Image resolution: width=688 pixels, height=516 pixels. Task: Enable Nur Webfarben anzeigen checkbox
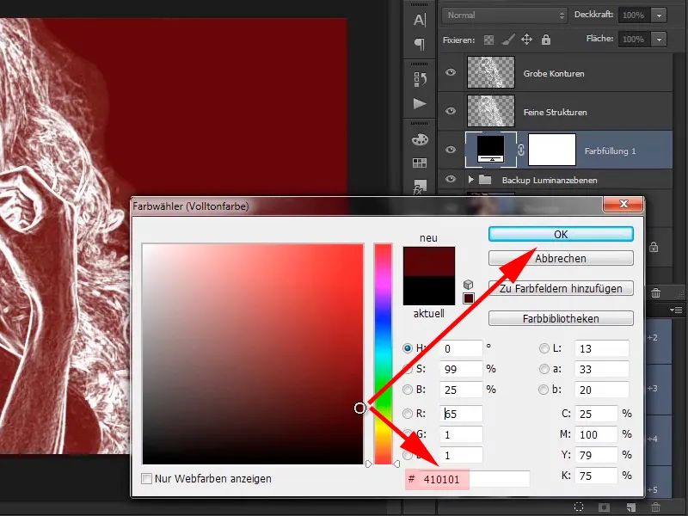tap(146, 479)
